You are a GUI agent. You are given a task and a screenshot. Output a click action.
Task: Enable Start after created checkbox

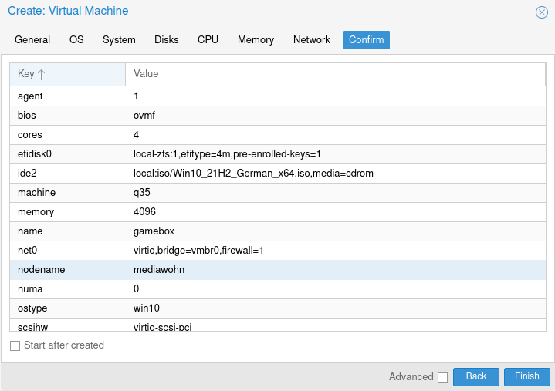pos(15,345)
